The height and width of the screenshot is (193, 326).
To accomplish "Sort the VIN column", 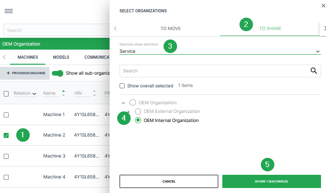I will (94, 93).
